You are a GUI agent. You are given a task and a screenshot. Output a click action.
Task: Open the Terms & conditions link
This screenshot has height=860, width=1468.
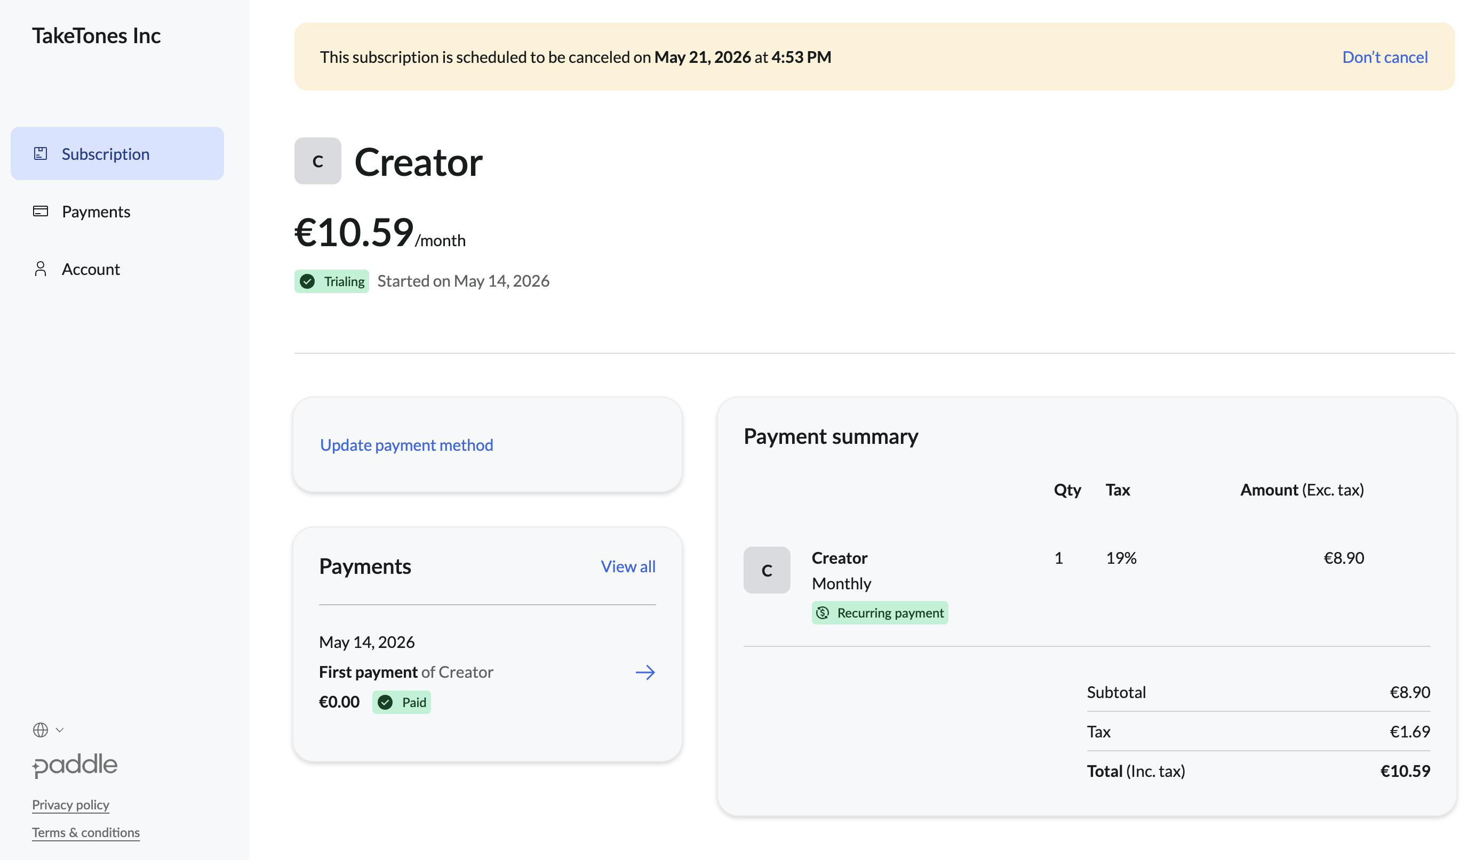click(x=86, y=833)
